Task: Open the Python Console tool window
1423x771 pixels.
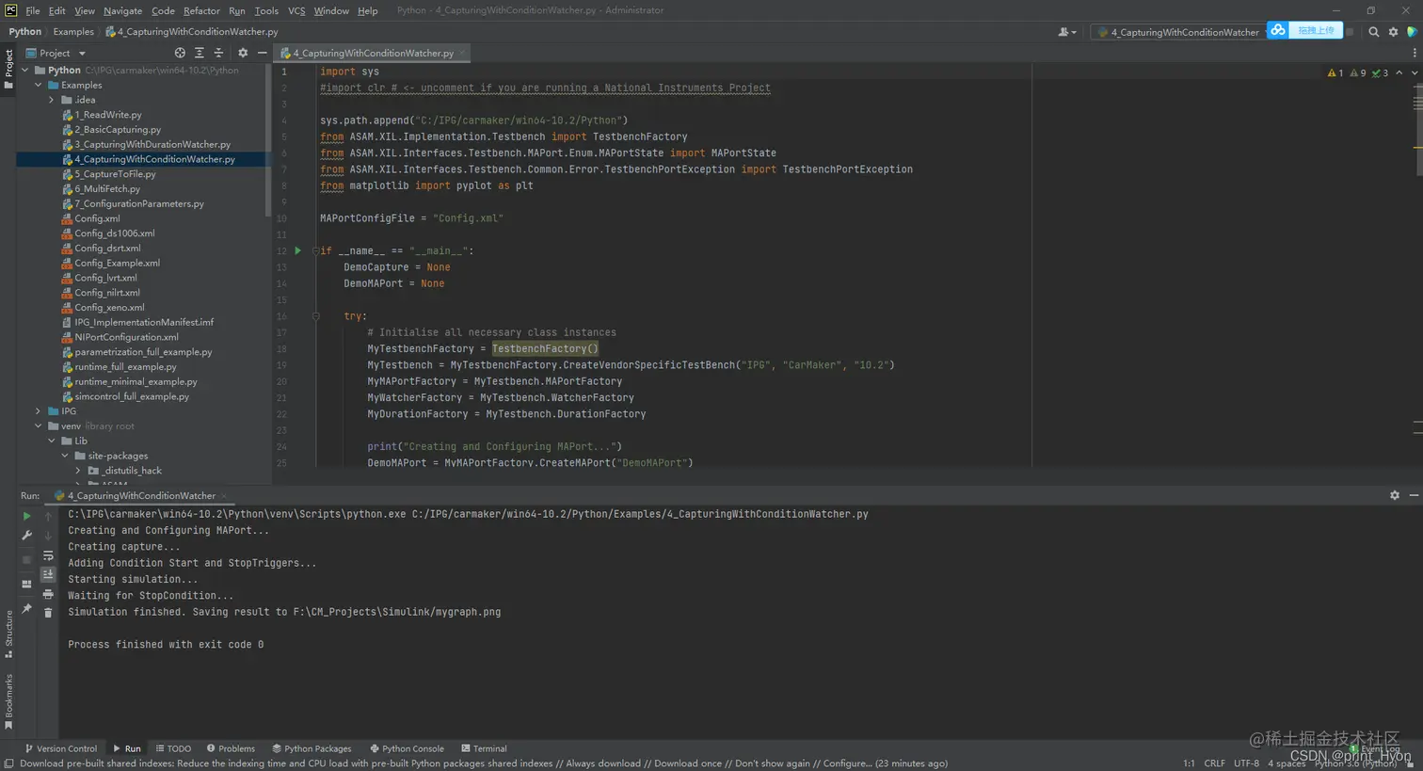Action: (407, 748)
